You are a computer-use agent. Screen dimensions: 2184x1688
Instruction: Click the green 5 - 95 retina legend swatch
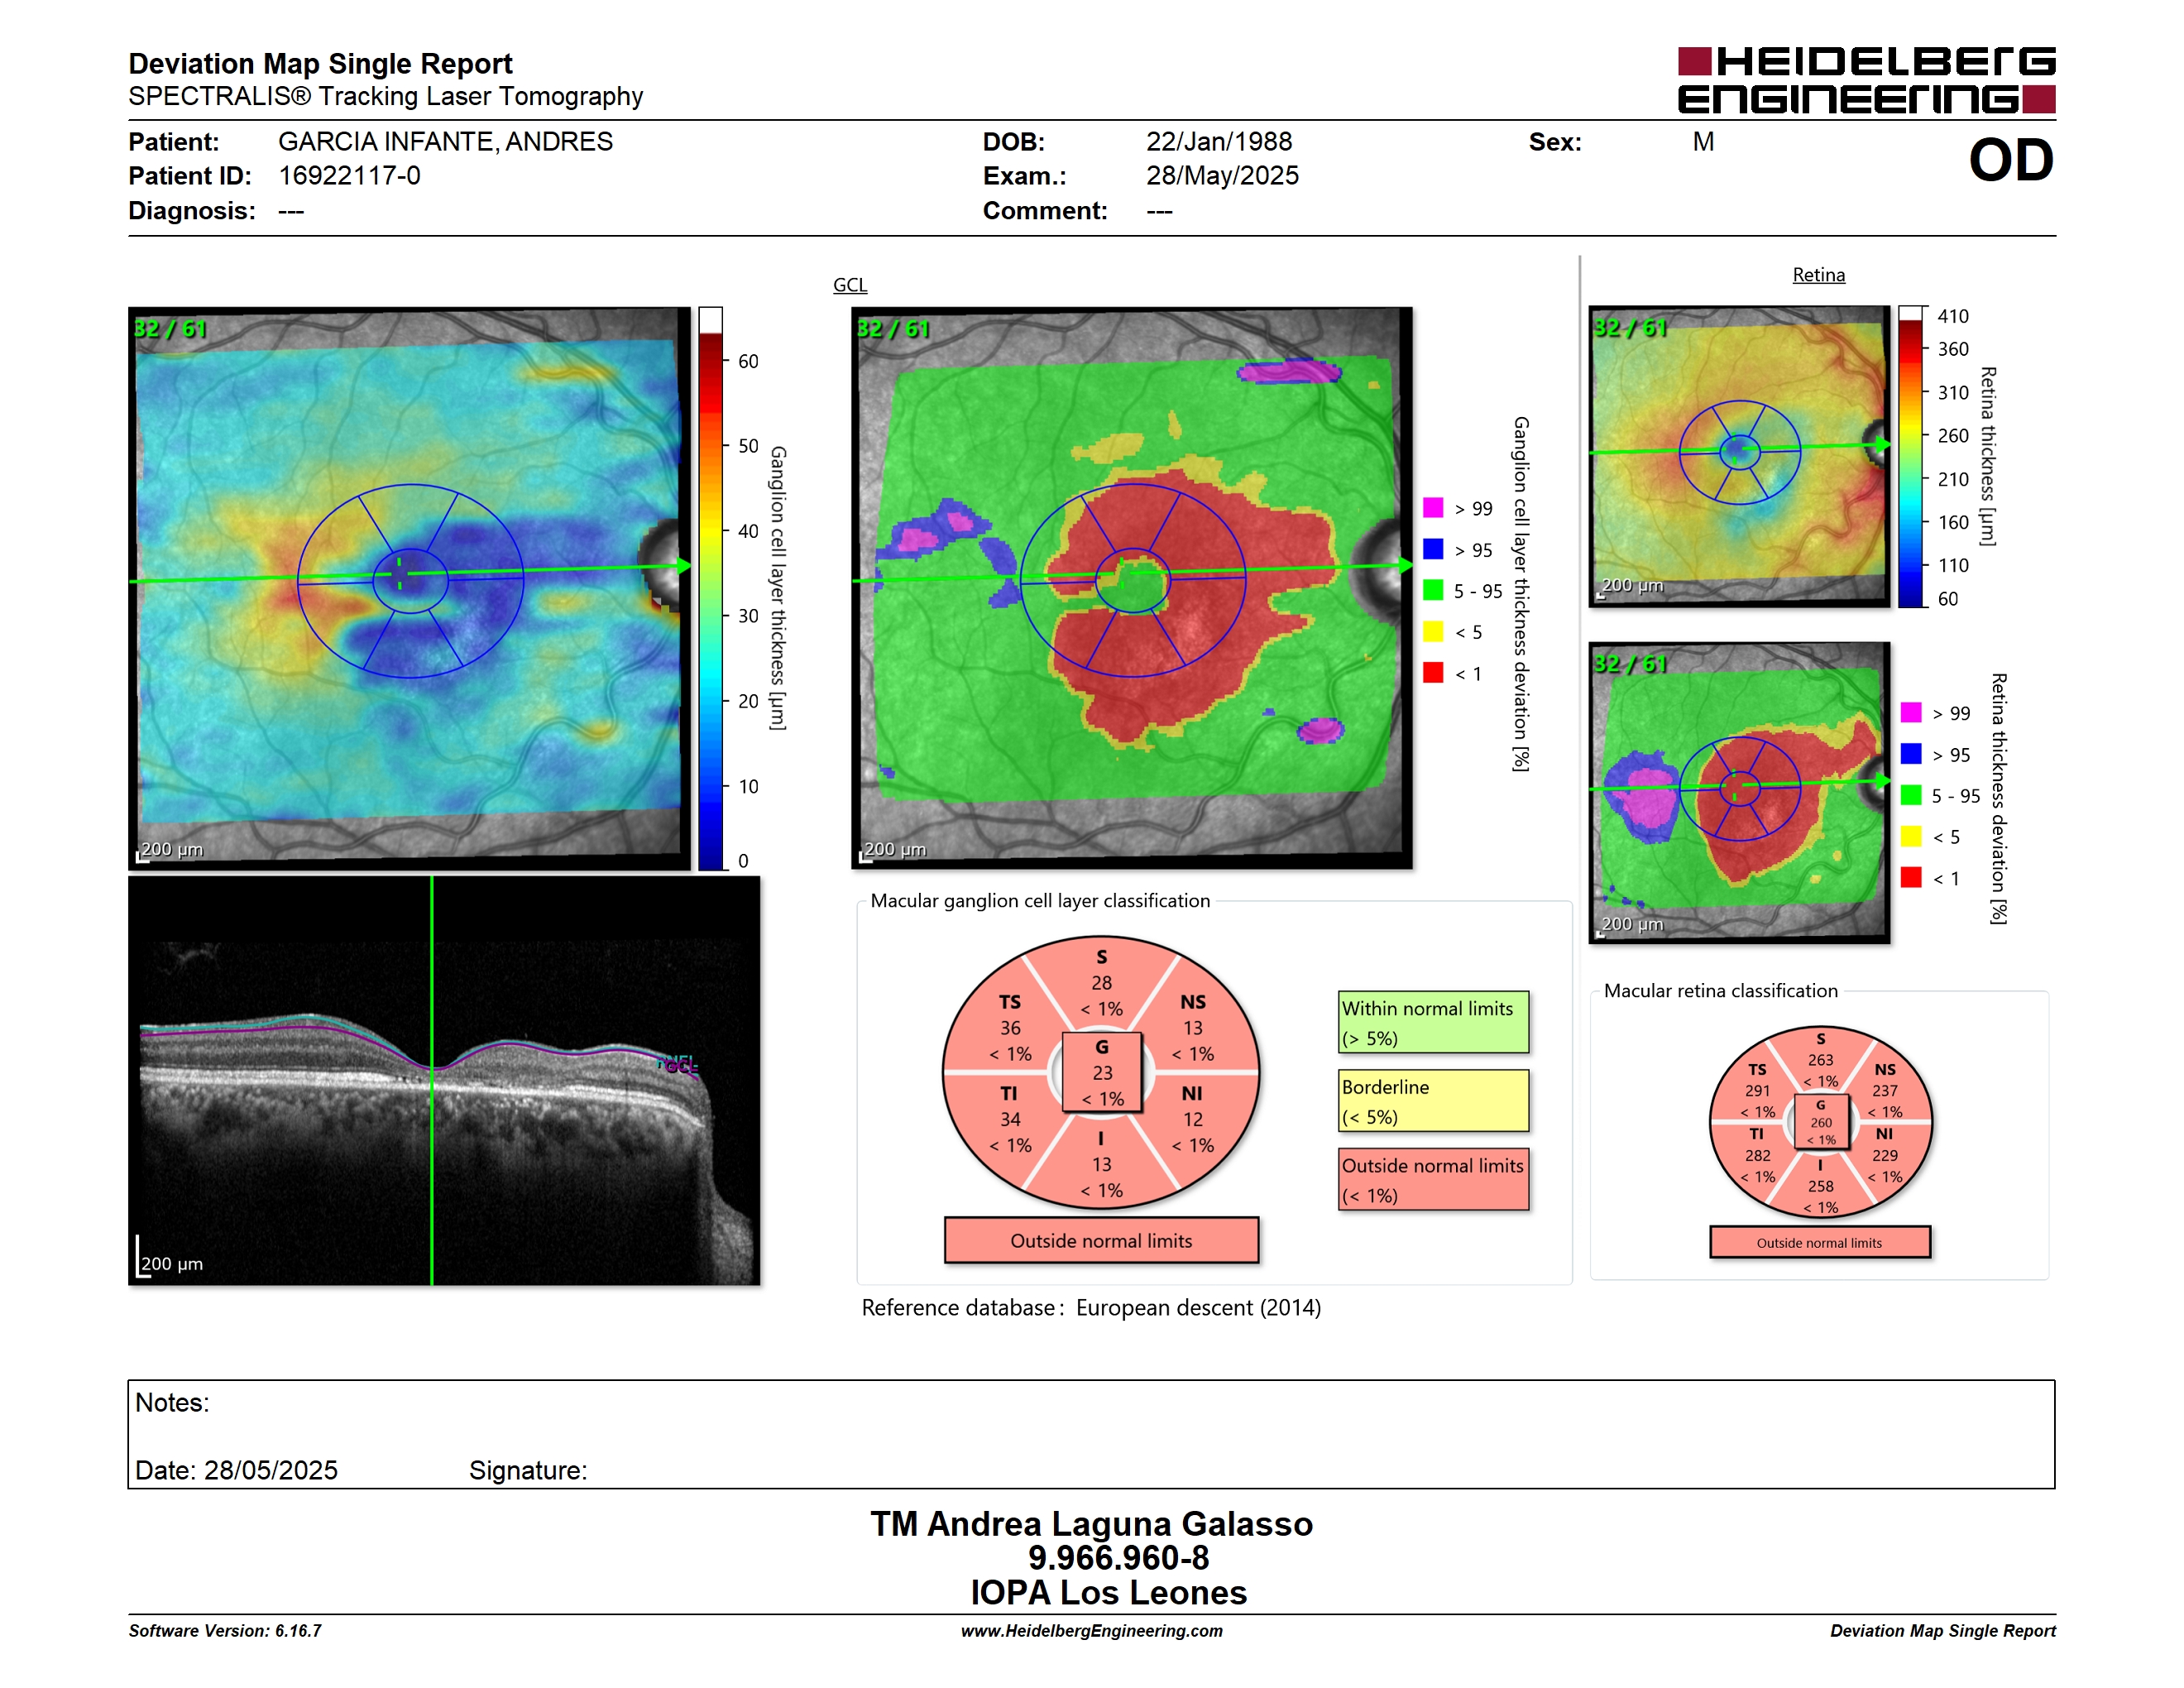[x=1911, y=795]
